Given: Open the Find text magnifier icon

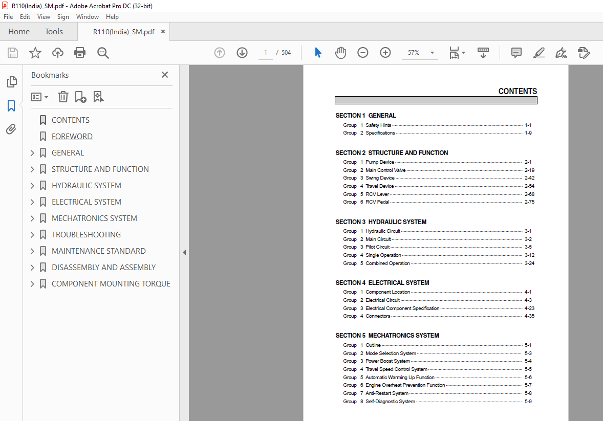Looking at the screenshot, I should [x=103, y=53].
